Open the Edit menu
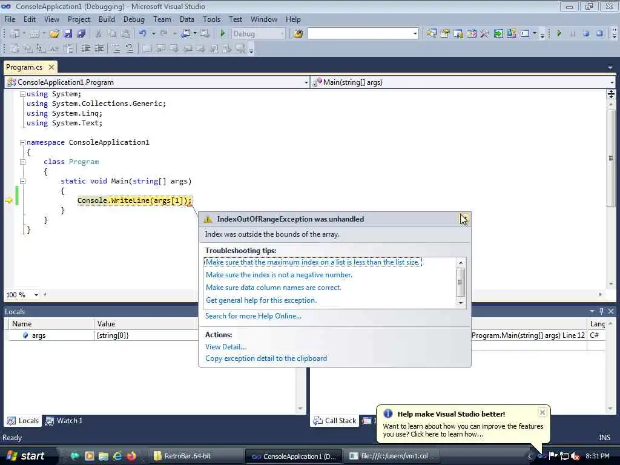Screen dimensions: 620x465 point(30,19)
